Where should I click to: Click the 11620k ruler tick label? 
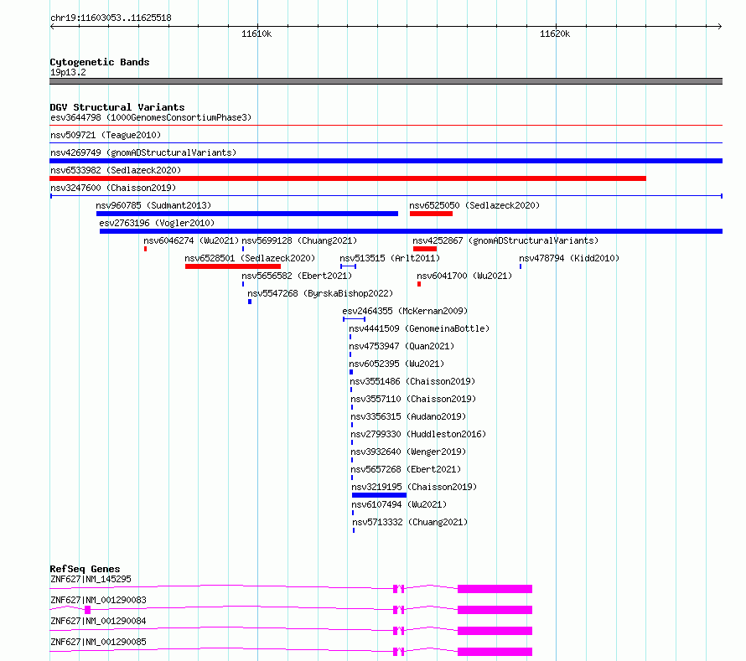coord(555,34)
